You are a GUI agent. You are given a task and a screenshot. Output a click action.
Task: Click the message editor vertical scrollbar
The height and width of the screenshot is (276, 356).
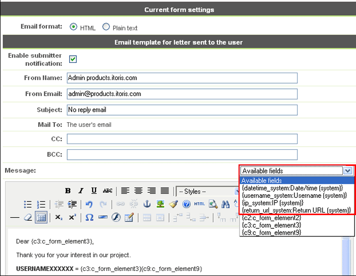tap(346, 257)
